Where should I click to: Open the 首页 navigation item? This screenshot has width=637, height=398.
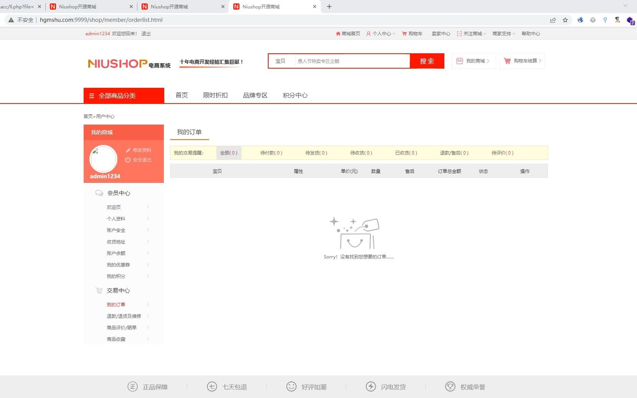[x=182, y=95]
